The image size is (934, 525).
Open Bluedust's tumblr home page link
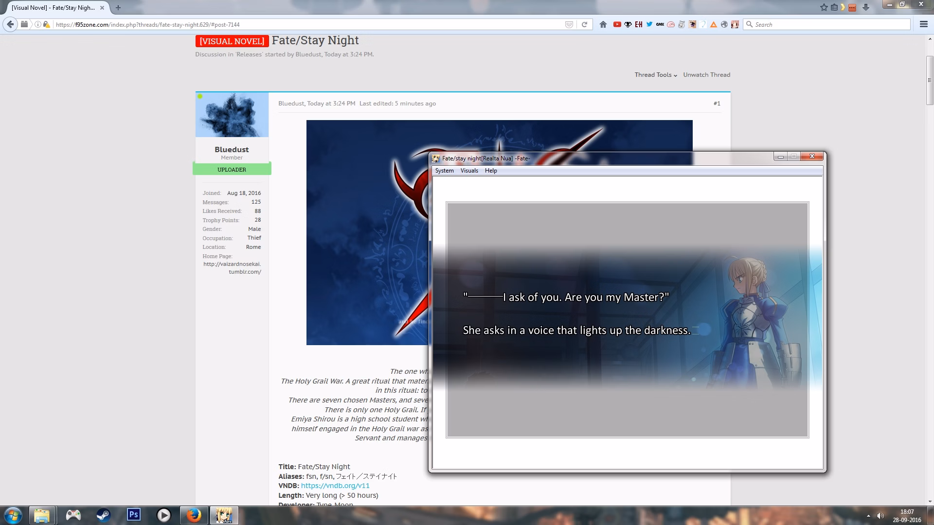pos(232,268)
